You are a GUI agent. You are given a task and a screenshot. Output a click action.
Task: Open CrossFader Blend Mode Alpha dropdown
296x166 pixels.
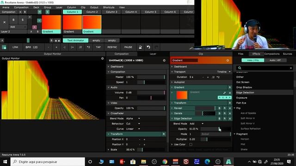tap(133, 119)
